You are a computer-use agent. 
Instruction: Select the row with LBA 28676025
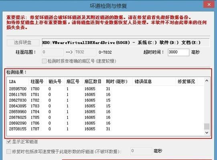click(106, 118)
